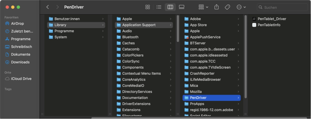Select Schreibtisch in the sidebar
This screenshot has height=119, width=311.
pos(21,47)
